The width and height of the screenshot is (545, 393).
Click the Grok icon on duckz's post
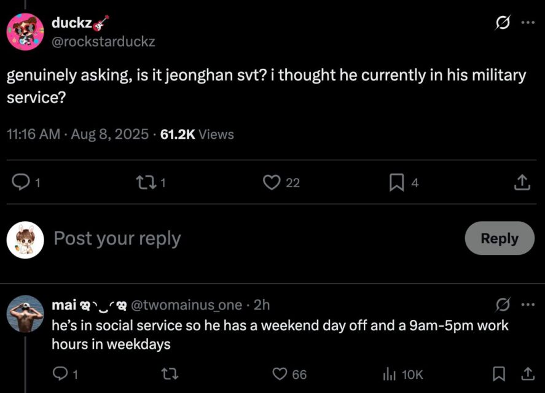pyautogui.click(x=502, y=23)
